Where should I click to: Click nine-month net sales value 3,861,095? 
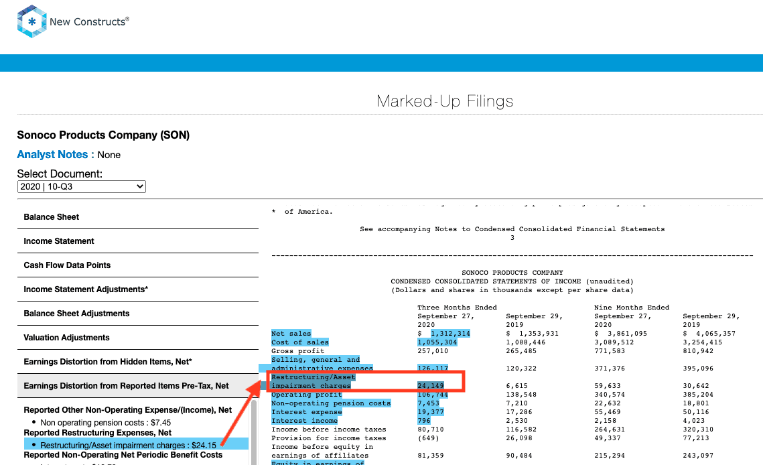(x=627, y=334)
